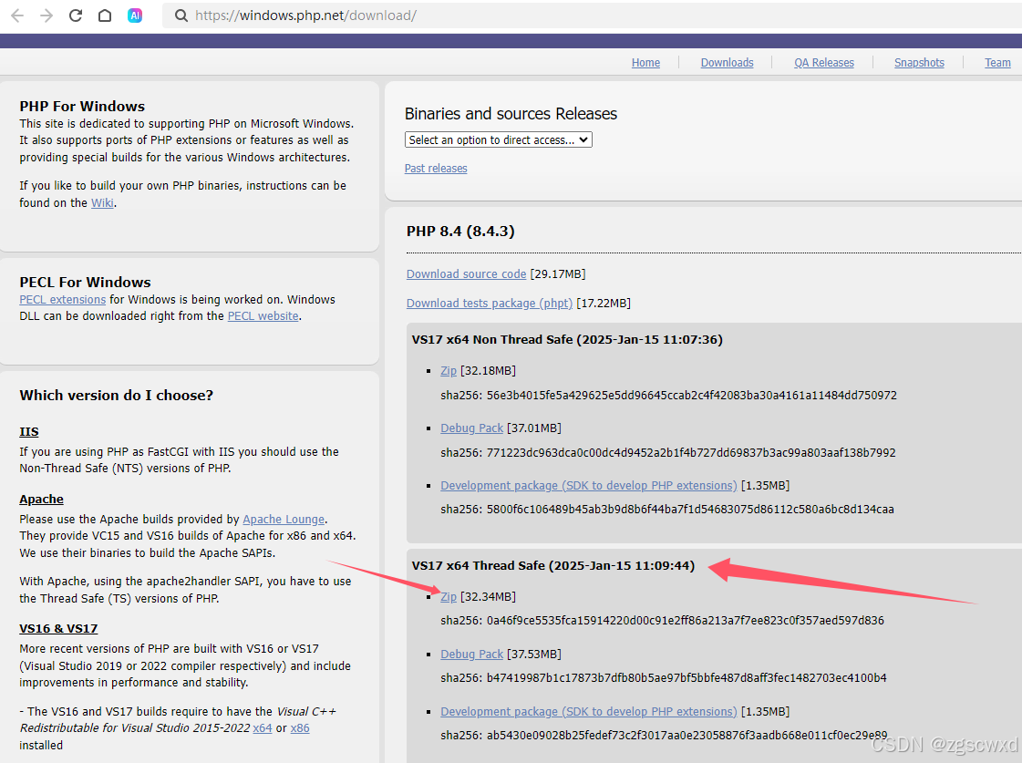Screen dimensions: 1022x763
Task: Click the search magnifier in address bar
Action: pos(181,15)
